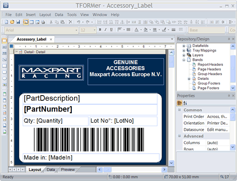Open the Tools menu
Screen dimensions: 237x181
click(x=72, y=15)
